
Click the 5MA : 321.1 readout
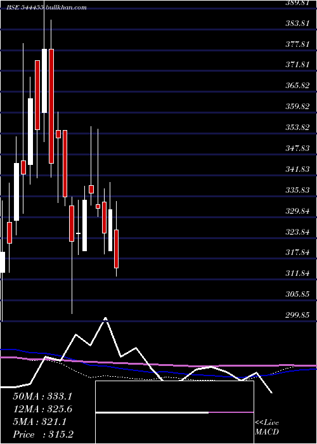39,422
